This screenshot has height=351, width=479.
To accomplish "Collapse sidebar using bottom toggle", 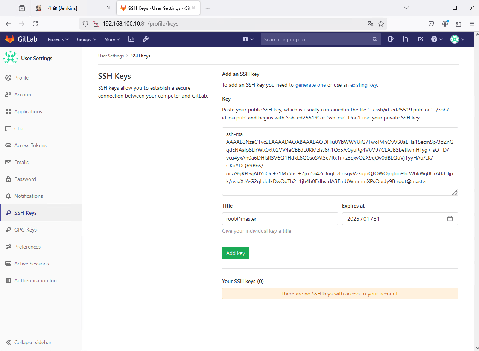I will click(x=29, y=342).
